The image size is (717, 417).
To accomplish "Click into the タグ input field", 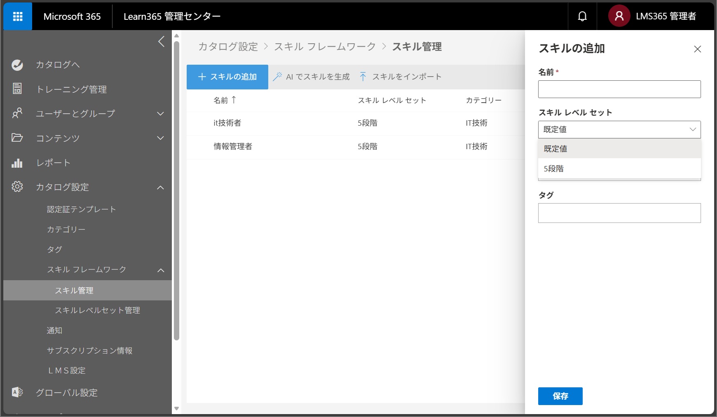I will 619,213.
